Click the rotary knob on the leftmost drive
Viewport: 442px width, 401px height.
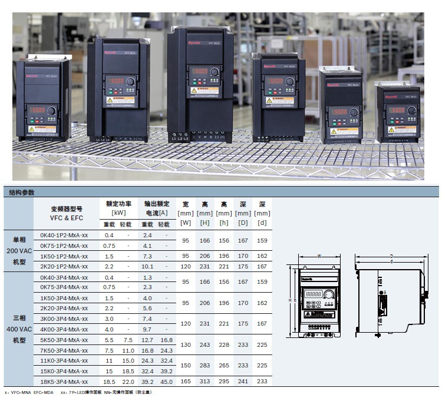click(x=52, y=110)
